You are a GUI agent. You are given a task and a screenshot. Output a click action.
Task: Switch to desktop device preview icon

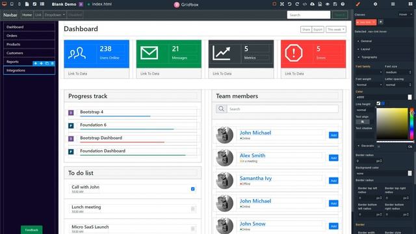(x=5, y=4)
